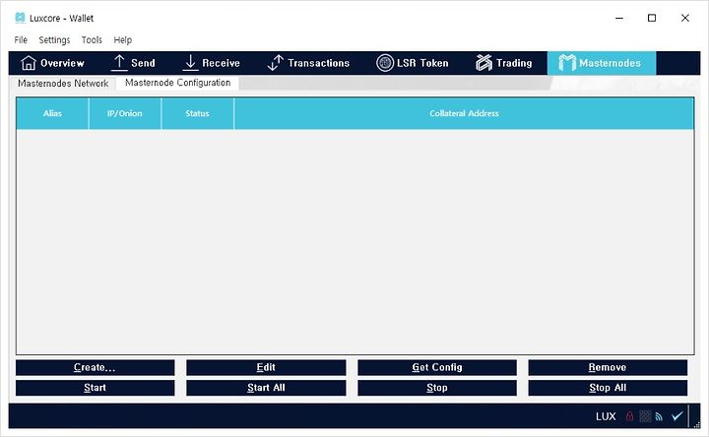Go to the Overview label

point(62,63)
